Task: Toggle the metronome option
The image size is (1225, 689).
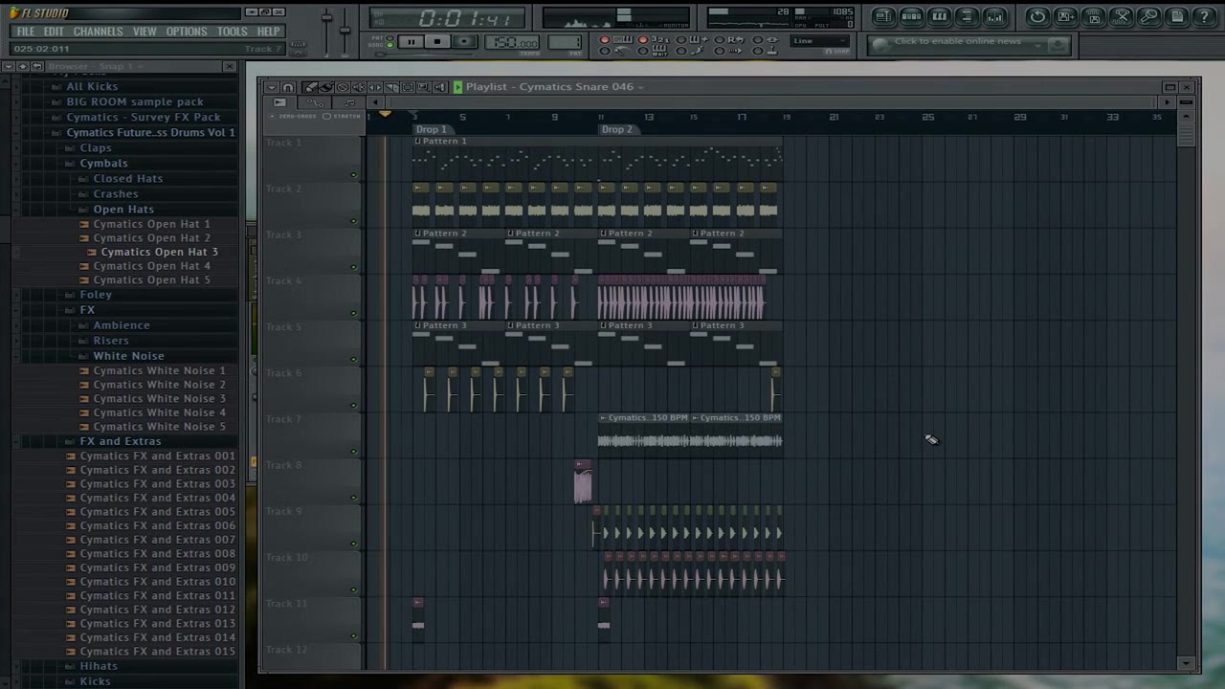Action: [x=604, y=51]
